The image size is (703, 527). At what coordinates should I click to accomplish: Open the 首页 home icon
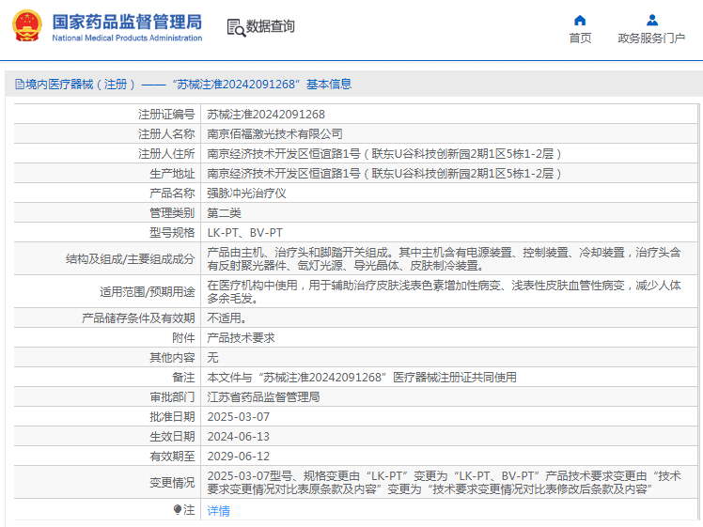(x=580, y=20)
